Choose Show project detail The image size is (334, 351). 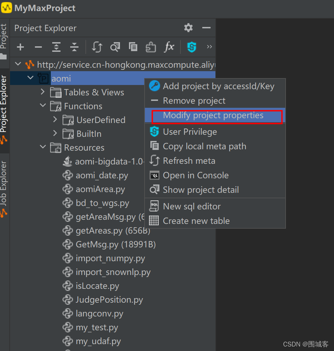click(x=215, y=190)
